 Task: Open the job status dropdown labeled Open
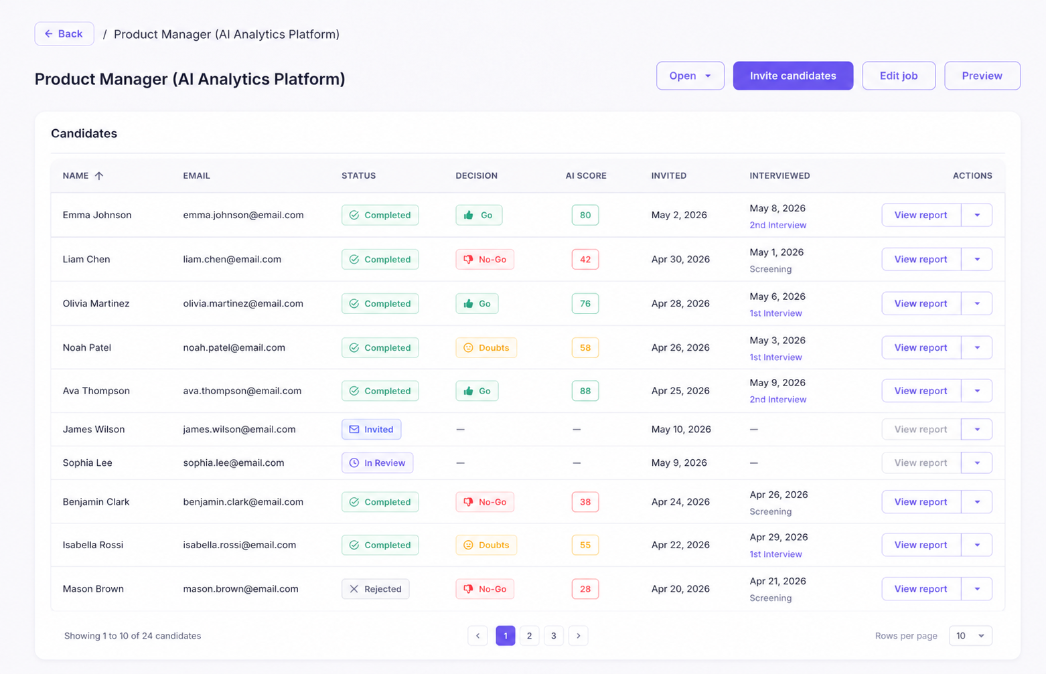(690, 76)
